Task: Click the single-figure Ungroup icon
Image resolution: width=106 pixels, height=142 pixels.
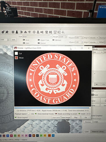Action: coord(17,32)
